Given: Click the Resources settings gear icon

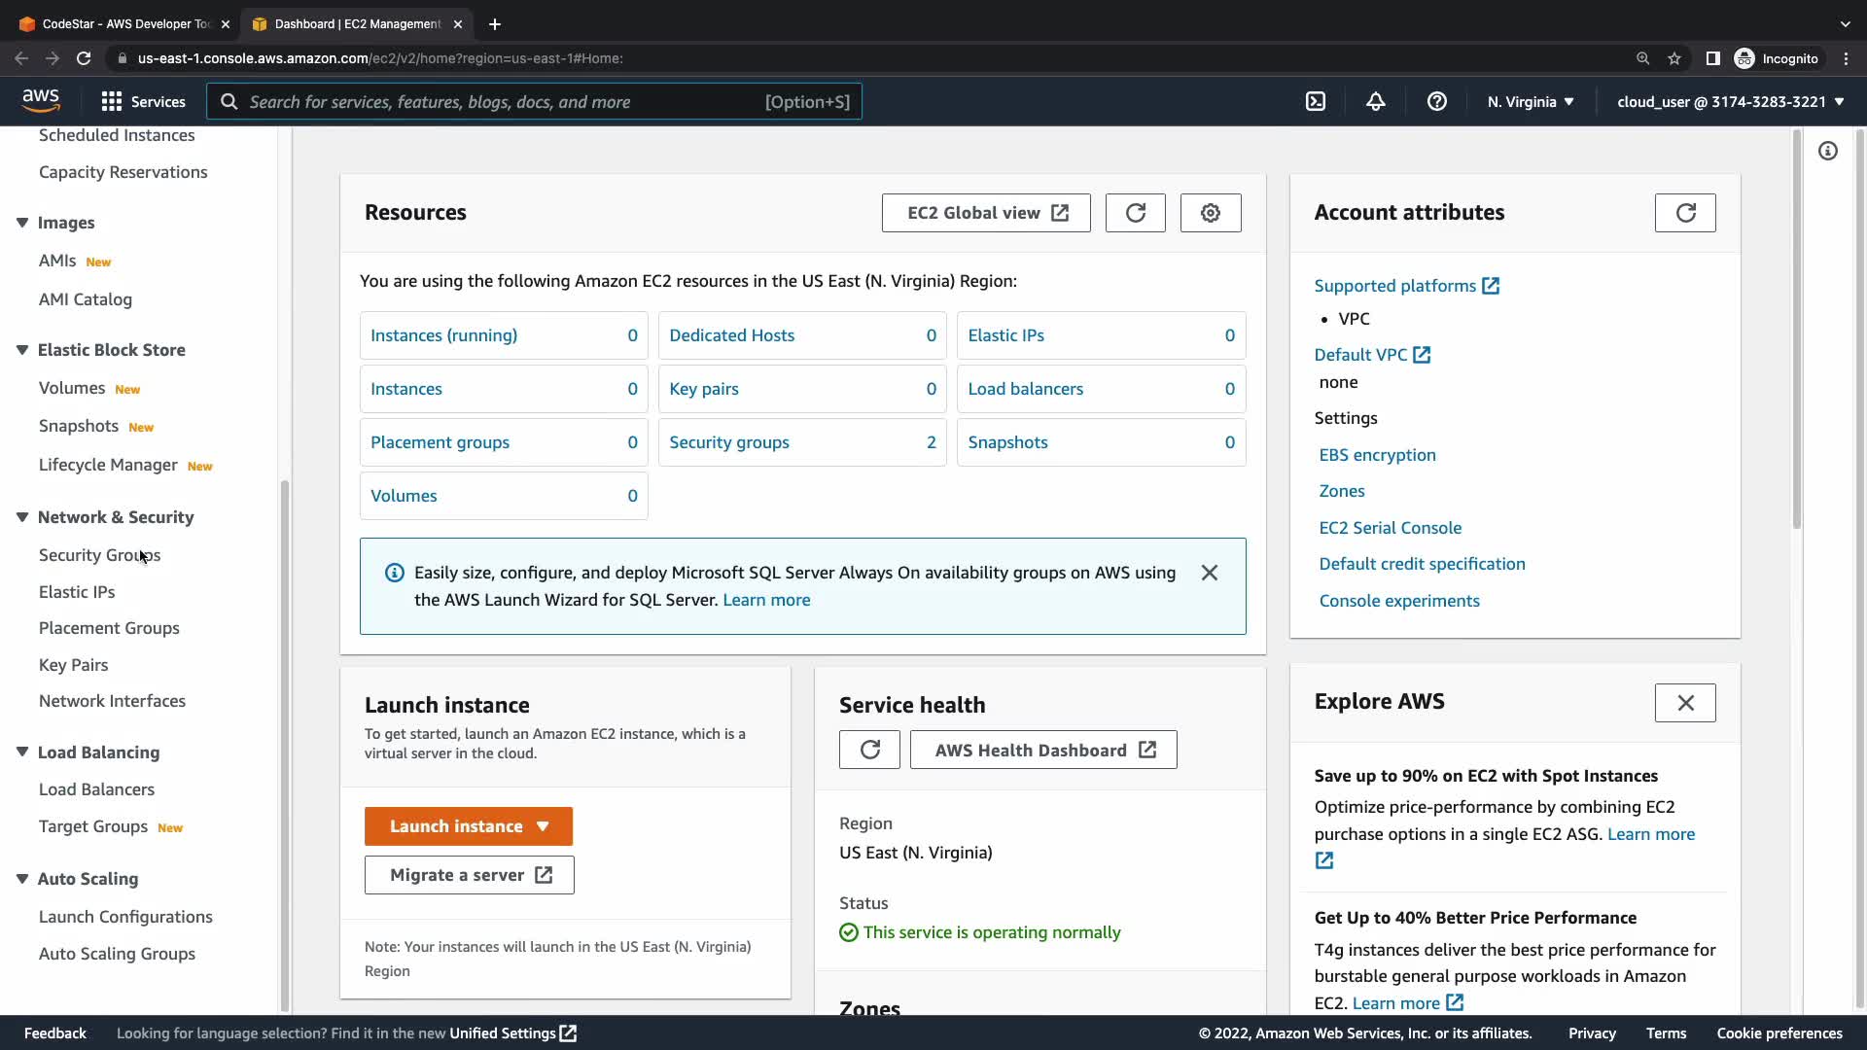Looking at the screenshot, I should [1210, 213].
